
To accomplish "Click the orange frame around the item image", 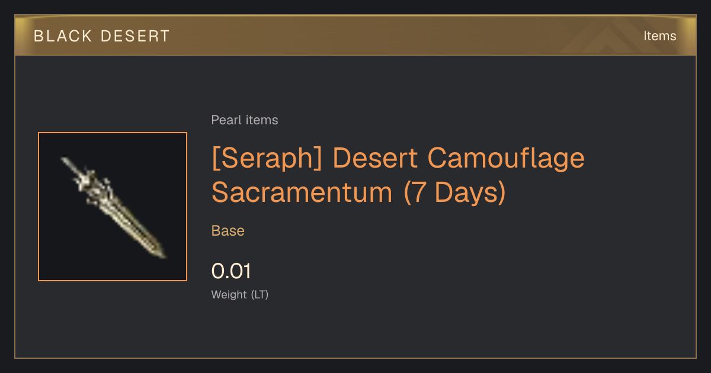I will tap(113, 133).
